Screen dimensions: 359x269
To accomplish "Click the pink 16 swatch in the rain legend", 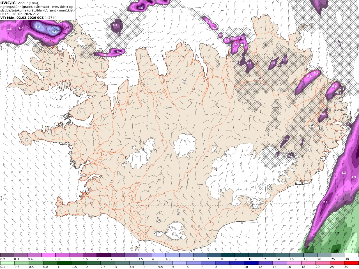I will click(x=294, y=263).
